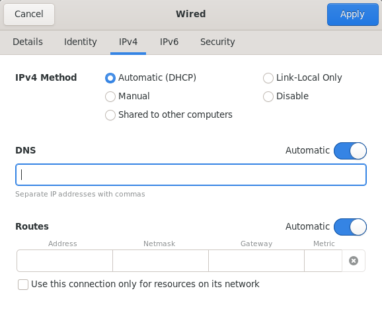
Task: Click the route Netmask field
Action: [161, 261]
